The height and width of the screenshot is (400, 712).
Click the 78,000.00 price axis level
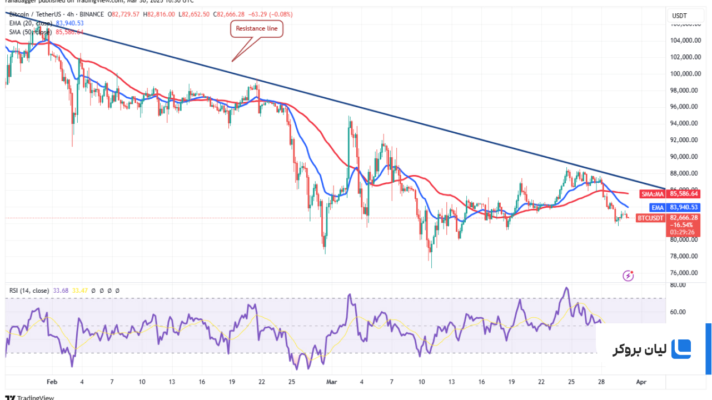coord(684,257)
